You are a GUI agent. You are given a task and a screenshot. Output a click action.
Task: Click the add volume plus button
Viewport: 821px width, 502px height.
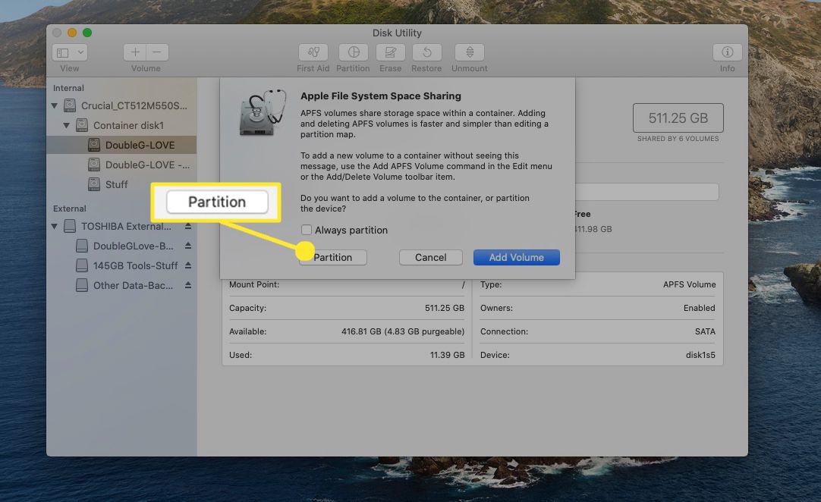click(x=135, y=52)
